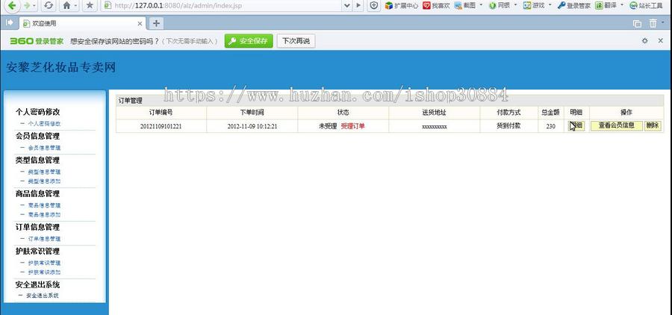Click the 订单管理 panel heading
This screenshot has height=315, width=672.
130,101
